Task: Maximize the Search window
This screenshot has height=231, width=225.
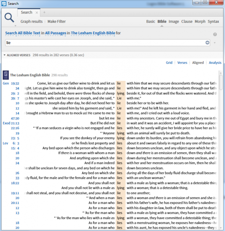Action: coord(205,3)
